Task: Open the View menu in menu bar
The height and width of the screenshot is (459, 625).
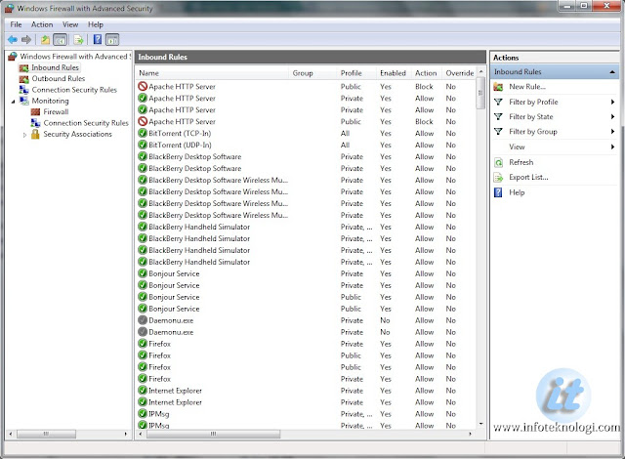Action: (x=70, y=24)
